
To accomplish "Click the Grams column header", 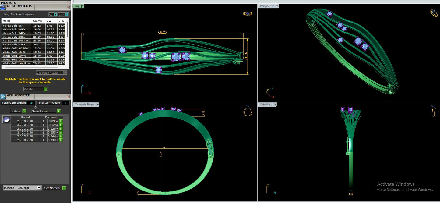I will tap(38, 21).
